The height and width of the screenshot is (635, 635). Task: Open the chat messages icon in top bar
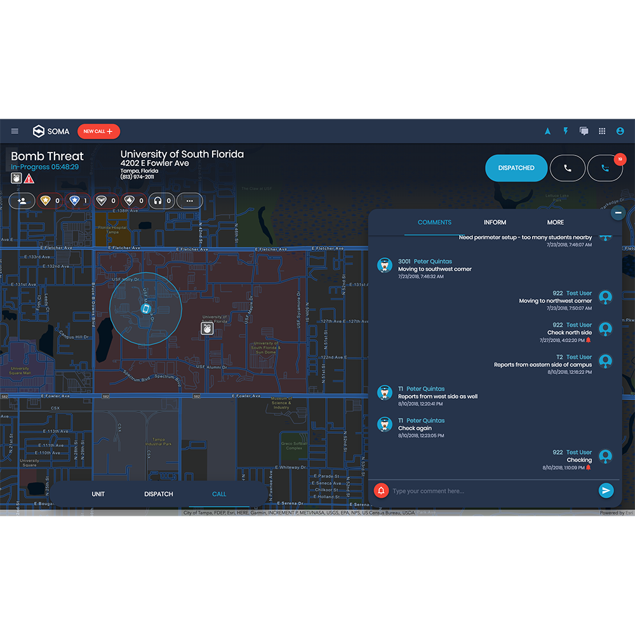coord(584,131)
